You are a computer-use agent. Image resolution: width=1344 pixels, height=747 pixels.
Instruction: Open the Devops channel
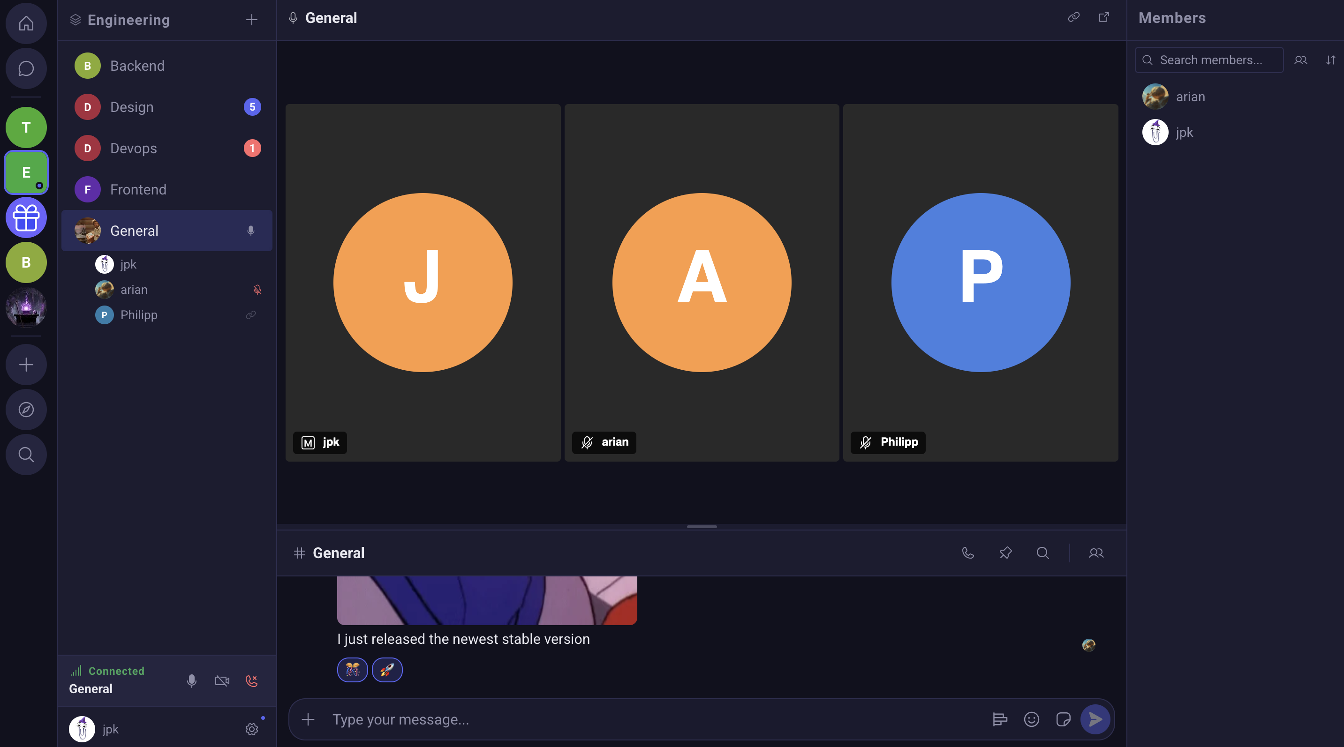pyautogui.click(x=167, y=148)
